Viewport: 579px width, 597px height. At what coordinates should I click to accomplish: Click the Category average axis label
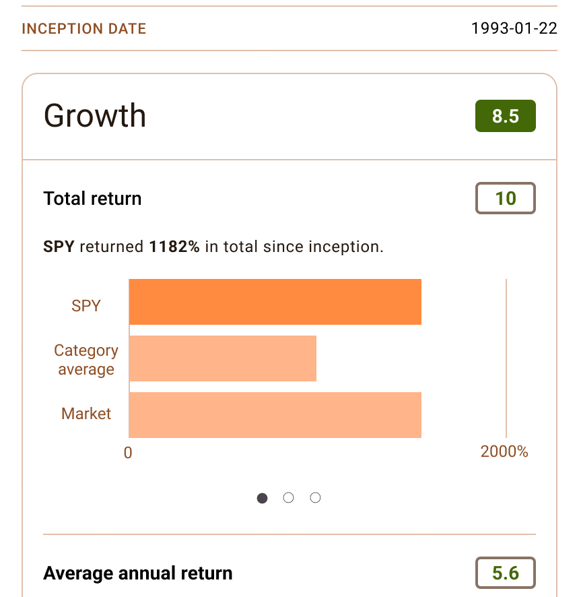click(86, 360)
